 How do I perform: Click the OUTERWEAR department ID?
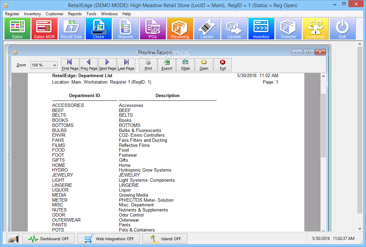tap(66, 220)
